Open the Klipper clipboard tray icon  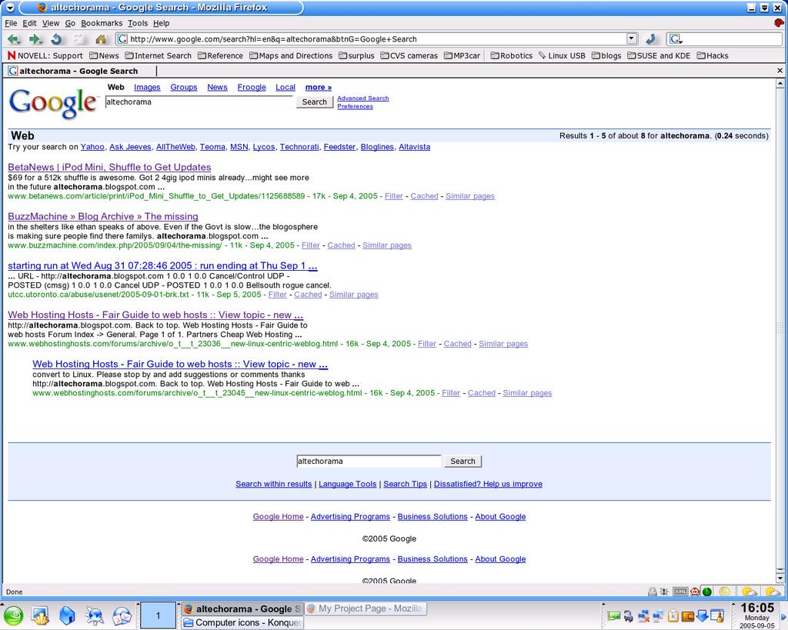click(673, 616)
